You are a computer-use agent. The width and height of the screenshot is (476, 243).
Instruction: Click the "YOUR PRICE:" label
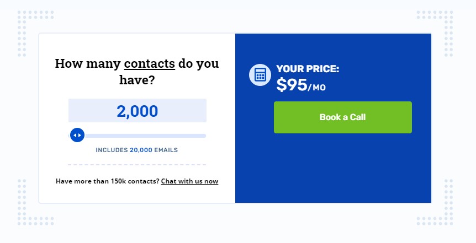[308, 69]
